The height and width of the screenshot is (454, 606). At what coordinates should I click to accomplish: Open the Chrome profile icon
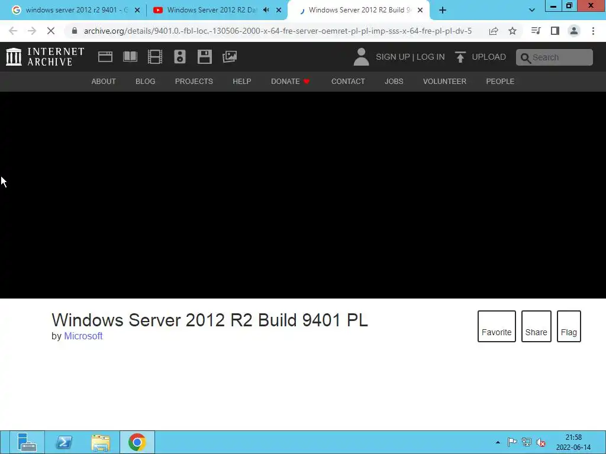[574, 31]
